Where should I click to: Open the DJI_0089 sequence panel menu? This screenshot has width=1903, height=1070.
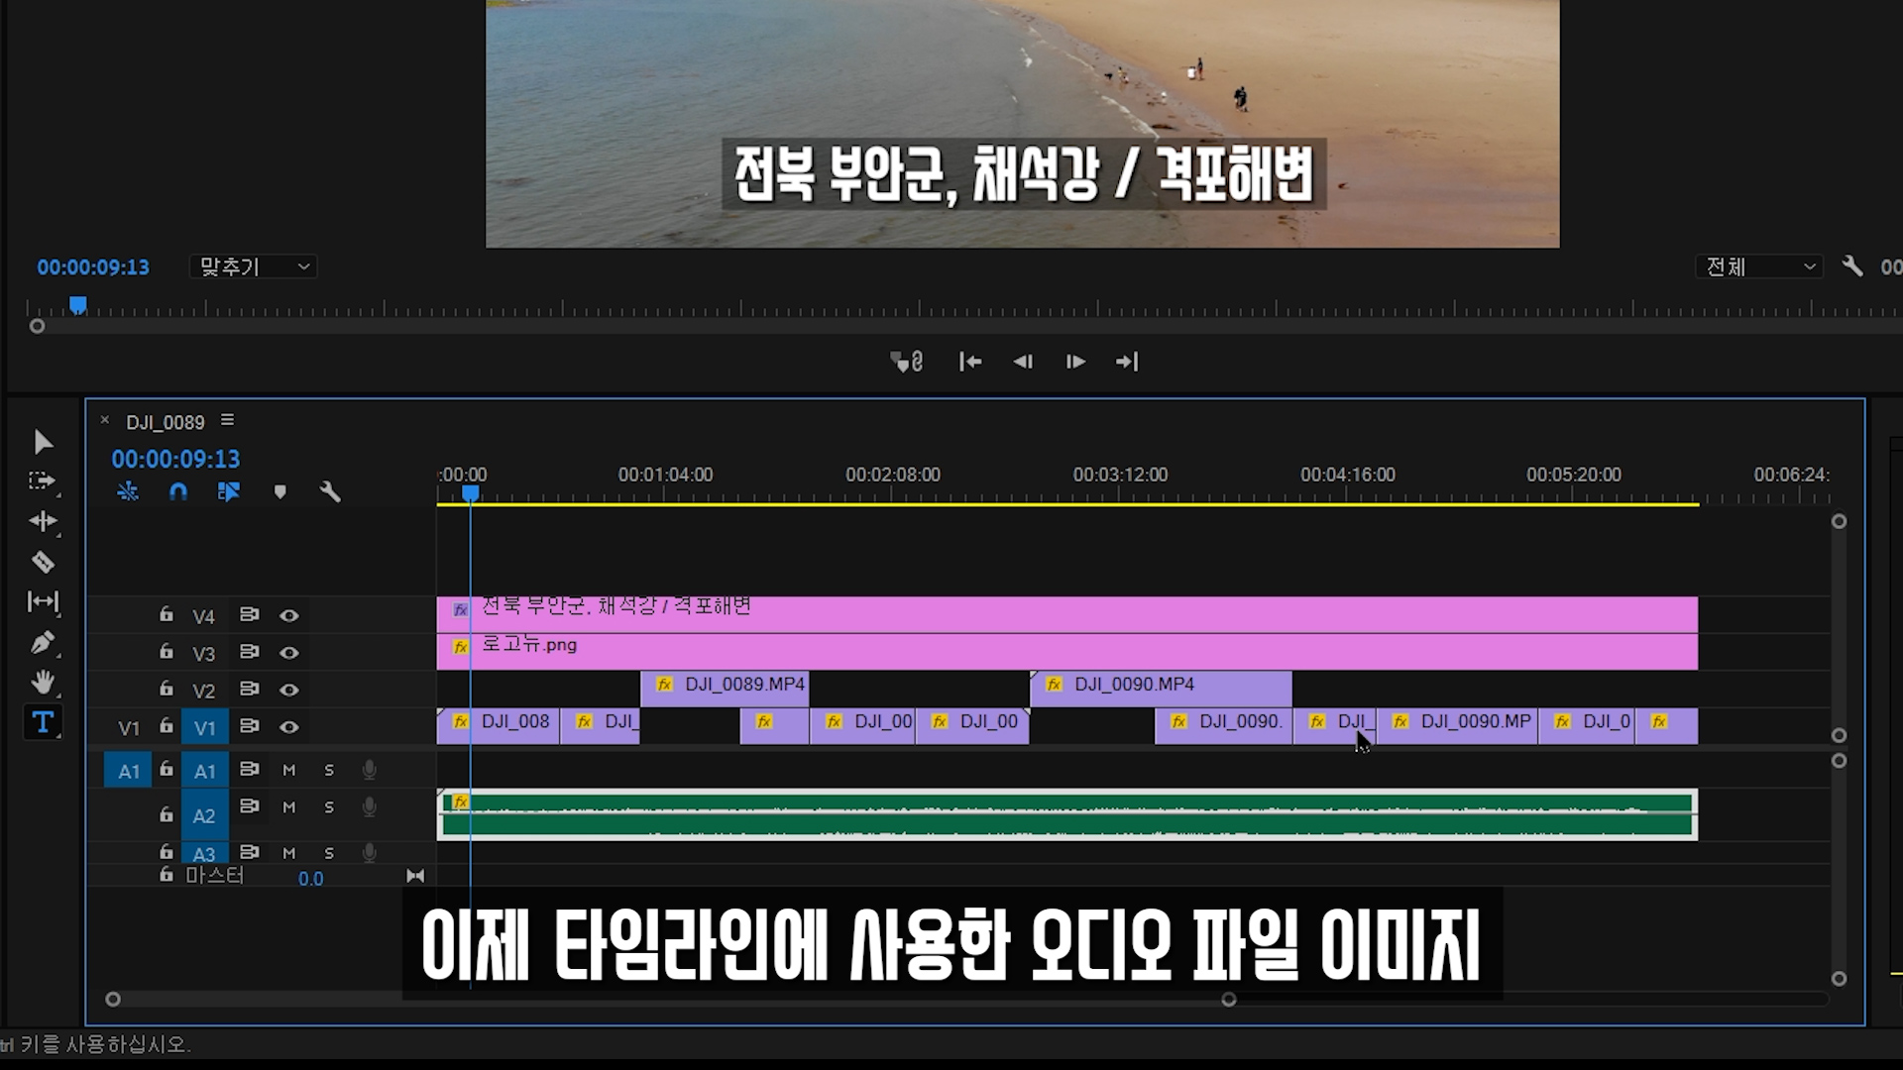tap(228, 420)
